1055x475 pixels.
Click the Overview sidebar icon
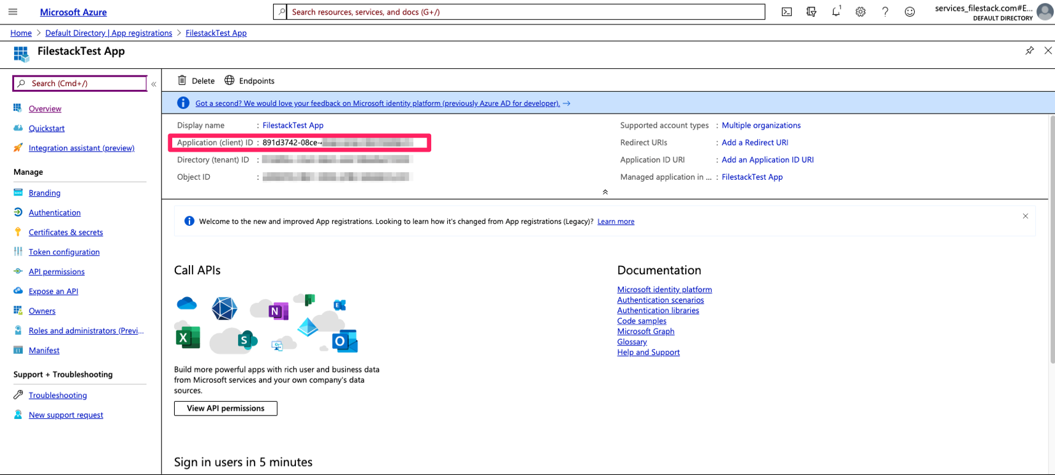(x=18, y=108)
